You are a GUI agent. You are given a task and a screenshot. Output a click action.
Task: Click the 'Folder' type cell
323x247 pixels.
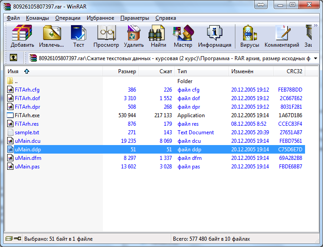[185, 81]
